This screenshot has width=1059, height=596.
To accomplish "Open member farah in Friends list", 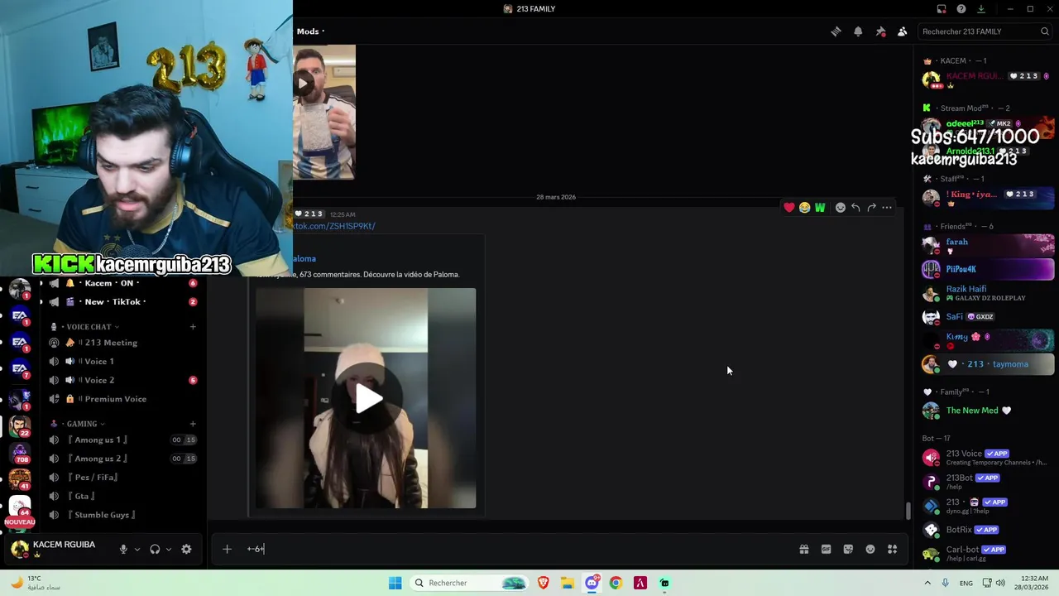I will tap(988, 245).
